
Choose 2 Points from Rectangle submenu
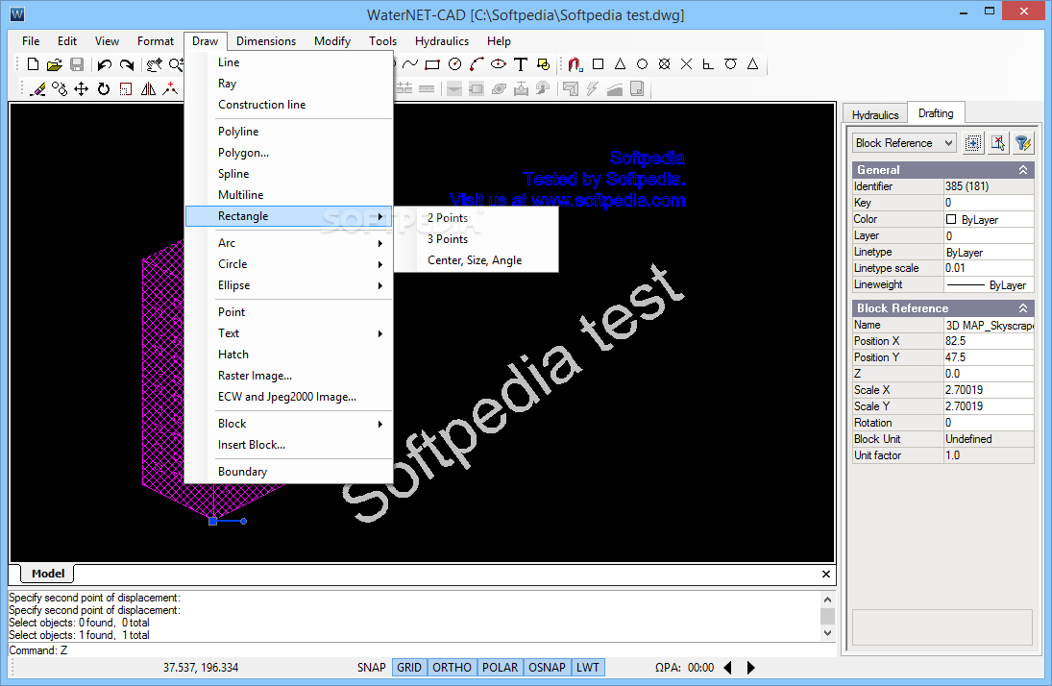click(x=476, y=218)
